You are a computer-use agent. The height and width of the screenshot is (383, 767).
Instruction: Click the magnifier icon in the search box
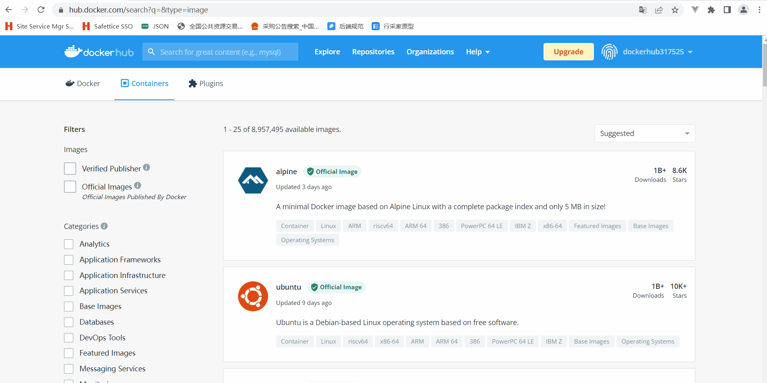click(151, 52)
